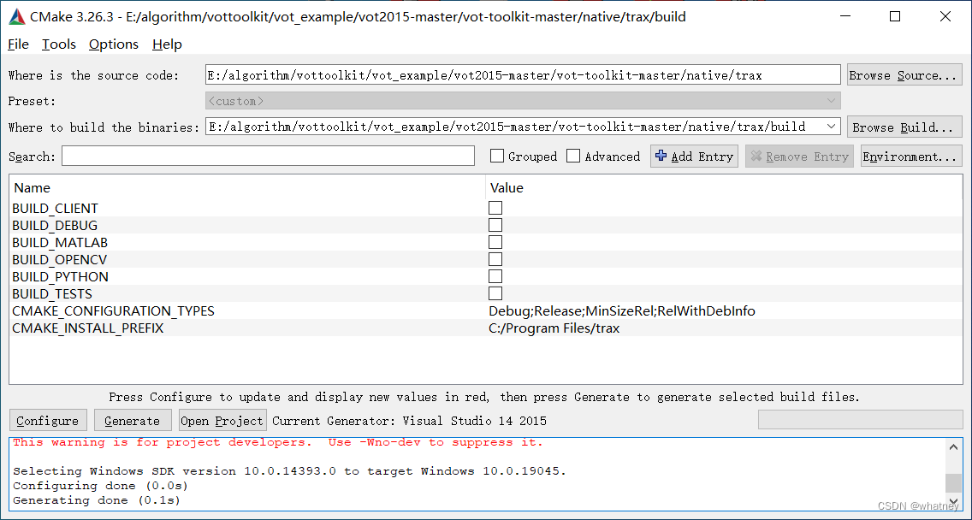Screen dimensions: 972x520
Task: Minimize the CMake window
Action: [845, 17]
